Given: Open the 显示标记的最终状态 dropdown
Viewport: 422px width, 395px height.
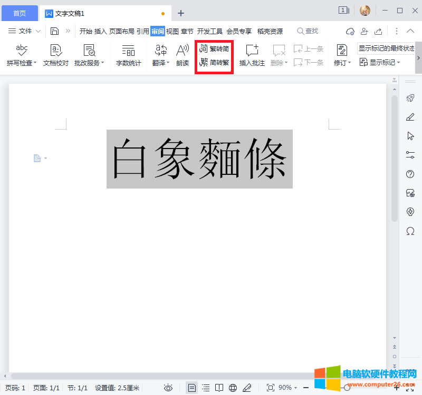Looking at the screenshot, I should click(x=387, y=48).
